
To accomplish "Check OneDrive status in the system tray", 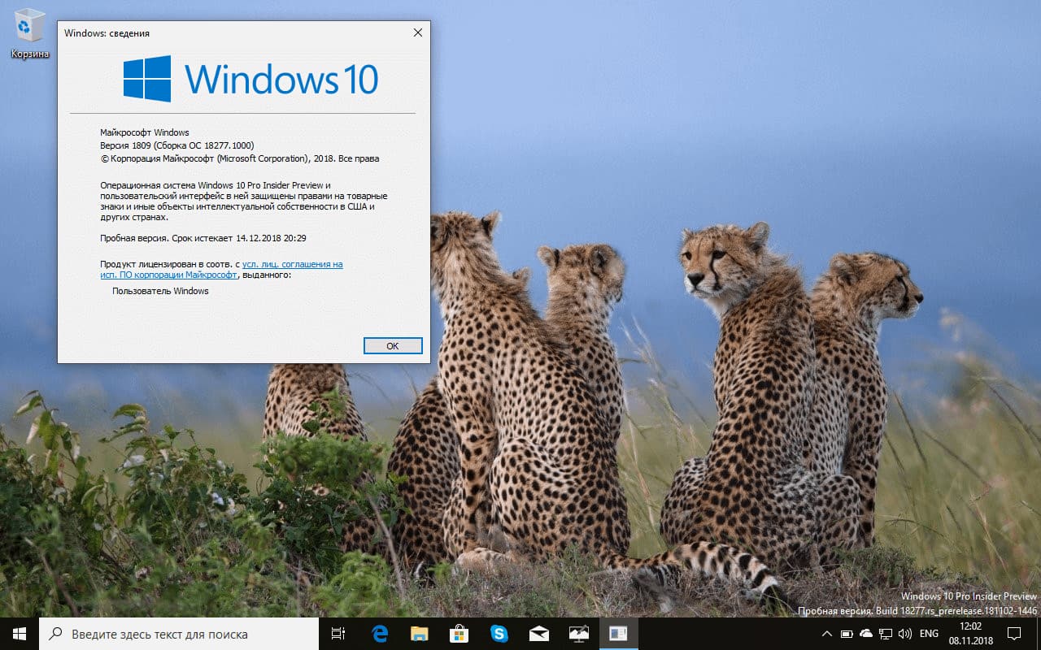I will 865,634.
